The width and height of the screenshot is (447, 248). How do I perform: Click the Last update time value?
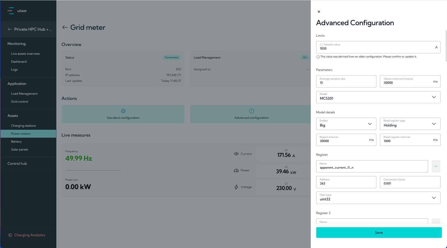coord(171,81)
